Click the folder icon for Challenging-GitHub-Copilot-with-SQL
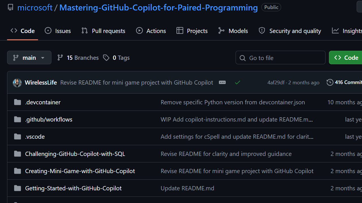 point(18,154)
